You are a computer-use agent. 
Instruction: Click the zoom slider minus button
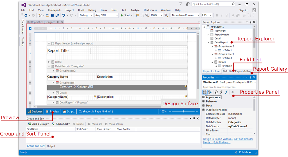click(x=170, y=111)
